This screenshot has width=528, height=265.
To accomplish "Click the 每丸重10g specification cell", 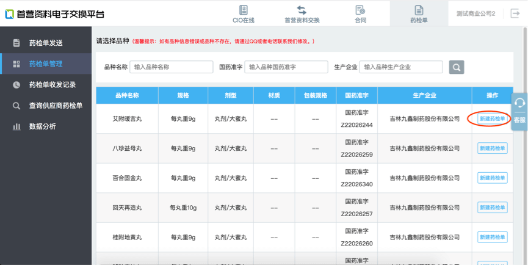I will (x=183, y=208).
